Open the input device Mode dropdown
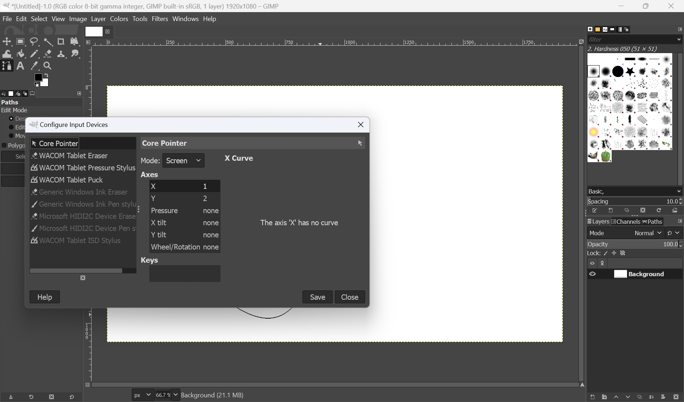Screen dimensions: 684x402 pos(183,161)
